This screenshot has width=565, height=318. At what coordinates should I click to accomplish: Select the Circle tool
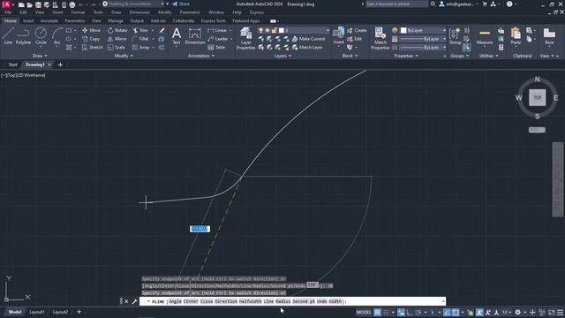pos(41,36)
